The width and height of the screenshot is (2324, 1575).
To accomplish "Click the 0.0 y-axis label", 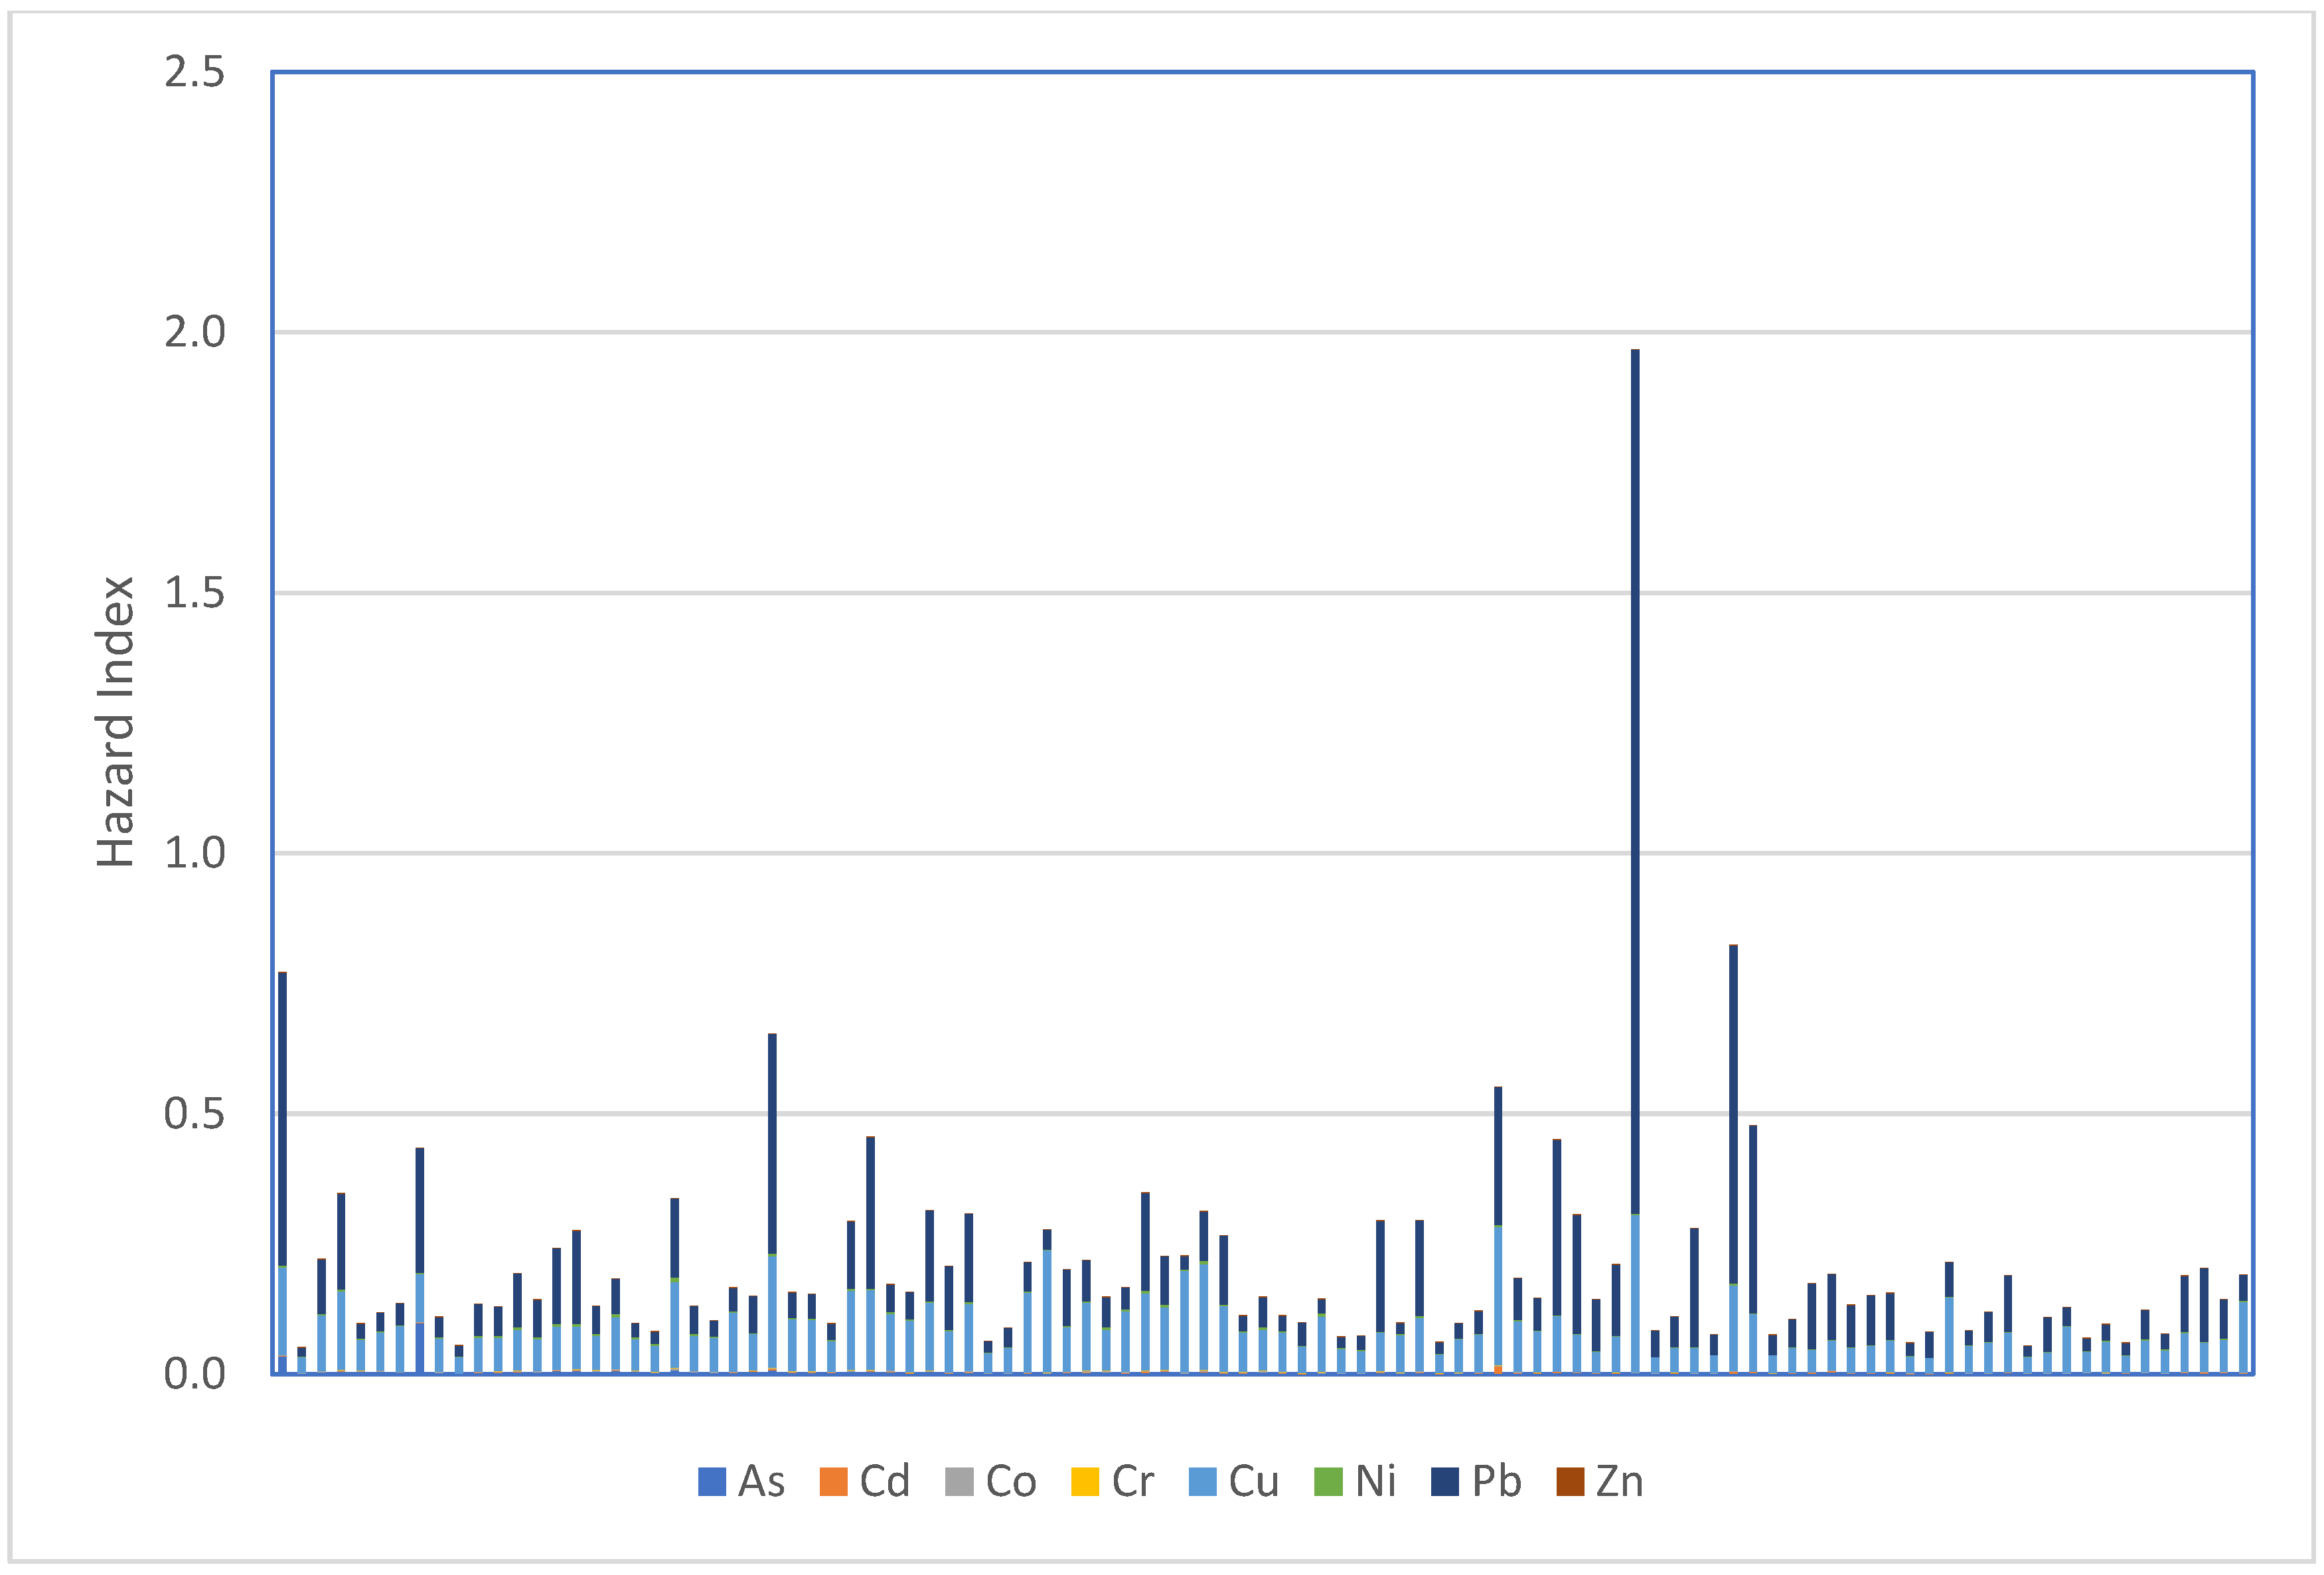I will [195, 1374].
